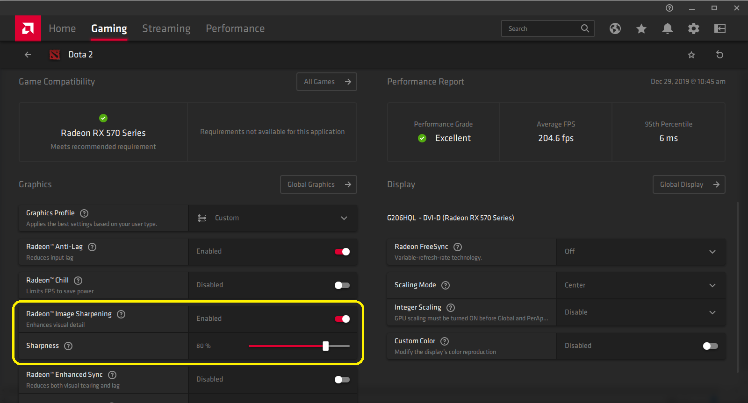Show help for Sharpness setting
Viewport: 748px width, 403px height.
tap(68, 346)
